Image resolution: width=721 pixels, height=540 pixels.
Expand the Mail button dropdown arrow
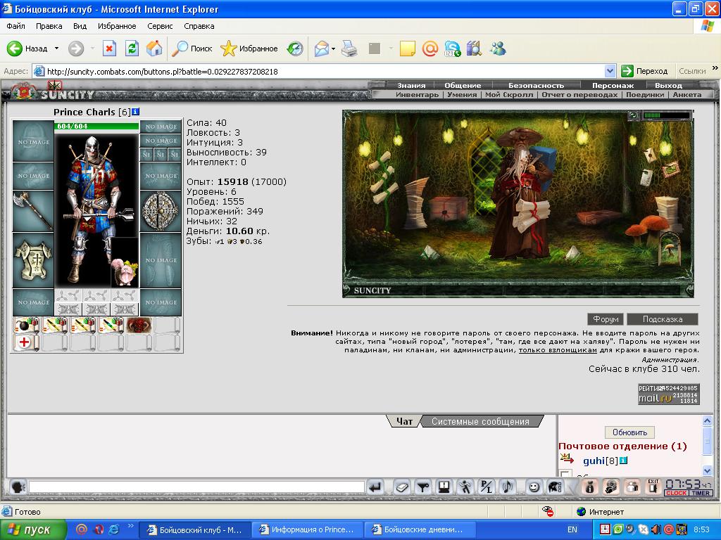333,49
